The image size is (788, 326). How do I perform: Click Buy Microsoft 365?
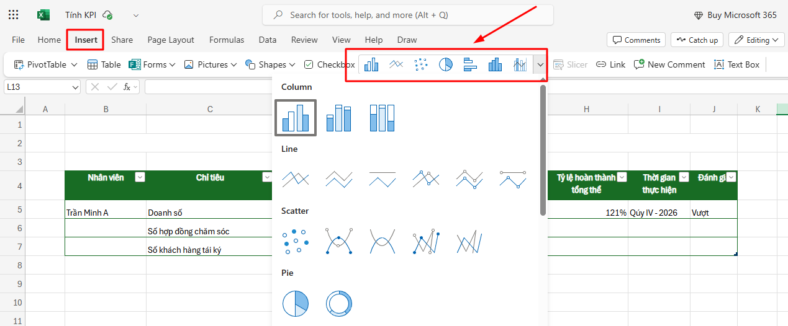coord(735,15)
